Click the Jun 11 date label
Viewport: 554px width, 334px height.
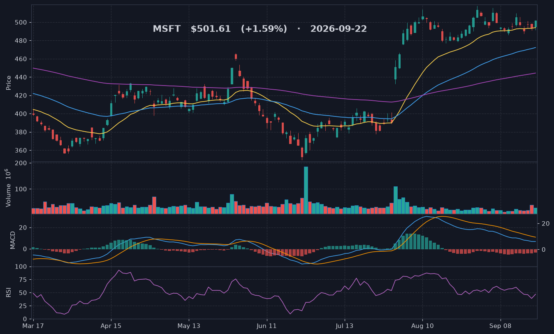pos(267,325)
